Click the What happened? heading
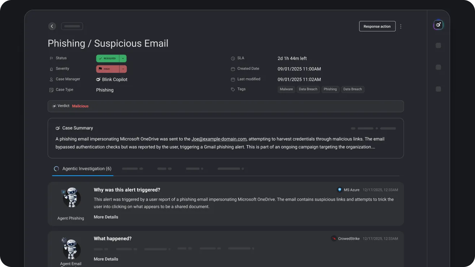 pyautogui.click(x=113, y=238)
